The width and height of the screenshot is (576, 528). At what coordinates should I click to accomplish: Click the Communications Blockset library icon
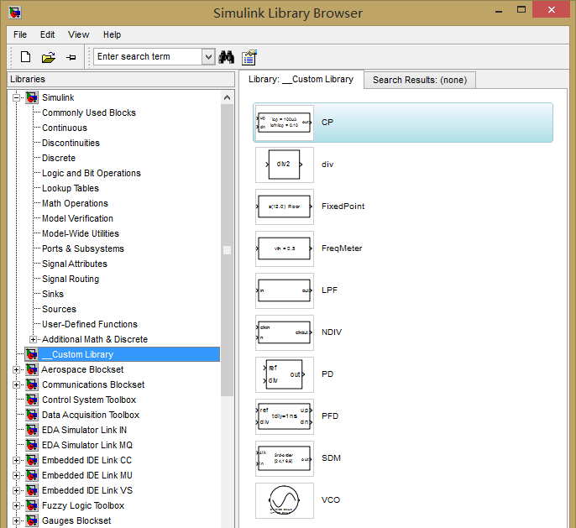tap(32, 384)
